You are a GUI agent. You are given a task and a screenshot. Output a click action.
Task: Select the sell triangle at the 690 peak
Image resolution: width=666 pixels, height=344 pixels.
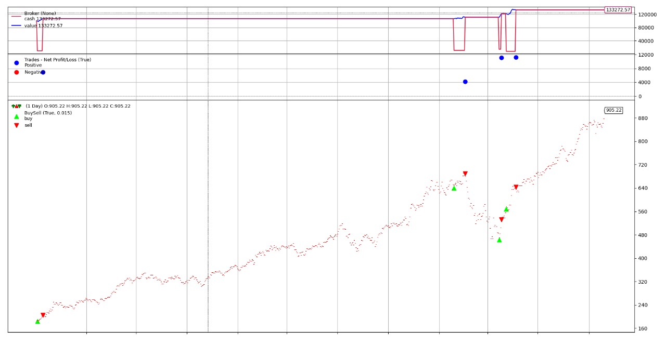coord(465,174)
